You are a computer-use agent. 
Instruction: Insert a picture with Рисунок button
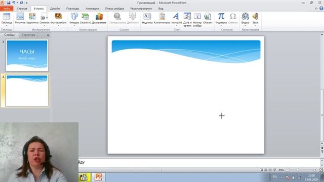point(20,18)
